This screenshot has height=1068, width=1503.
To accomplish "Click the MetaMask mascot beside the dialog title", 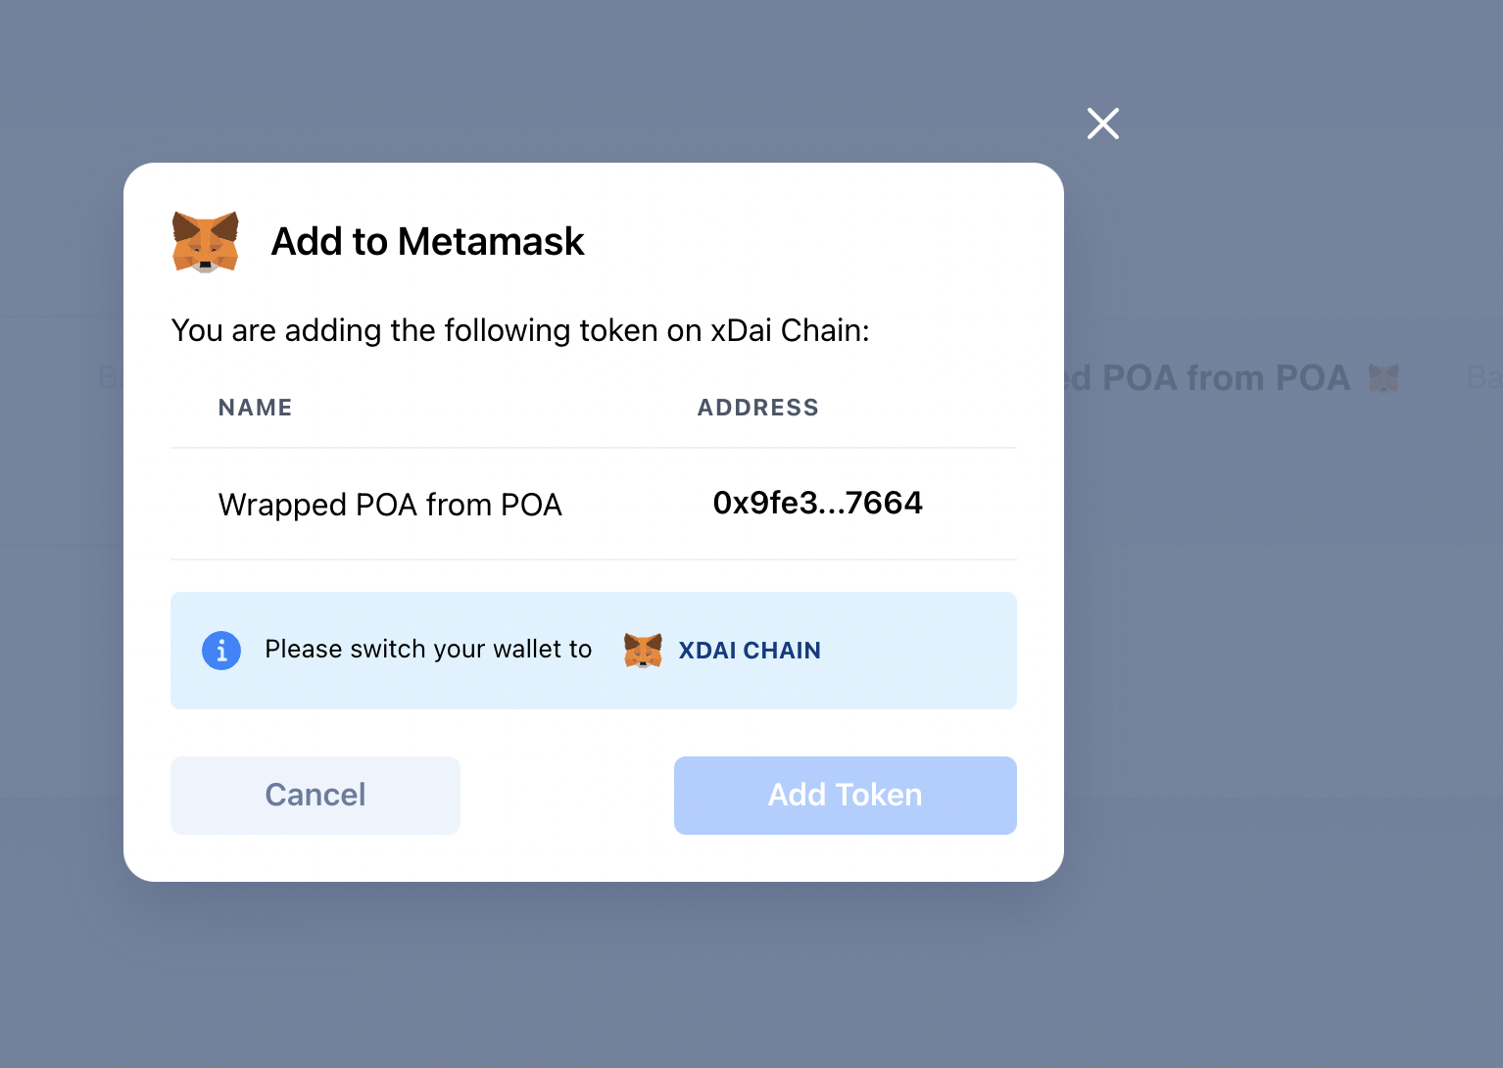I will coord(205,242).
